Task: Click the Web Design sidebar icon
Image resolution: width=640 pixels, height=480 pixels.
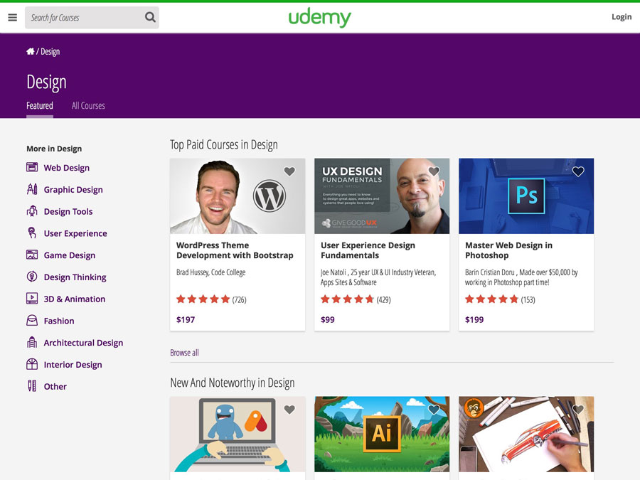Action: tap(32, 167)
